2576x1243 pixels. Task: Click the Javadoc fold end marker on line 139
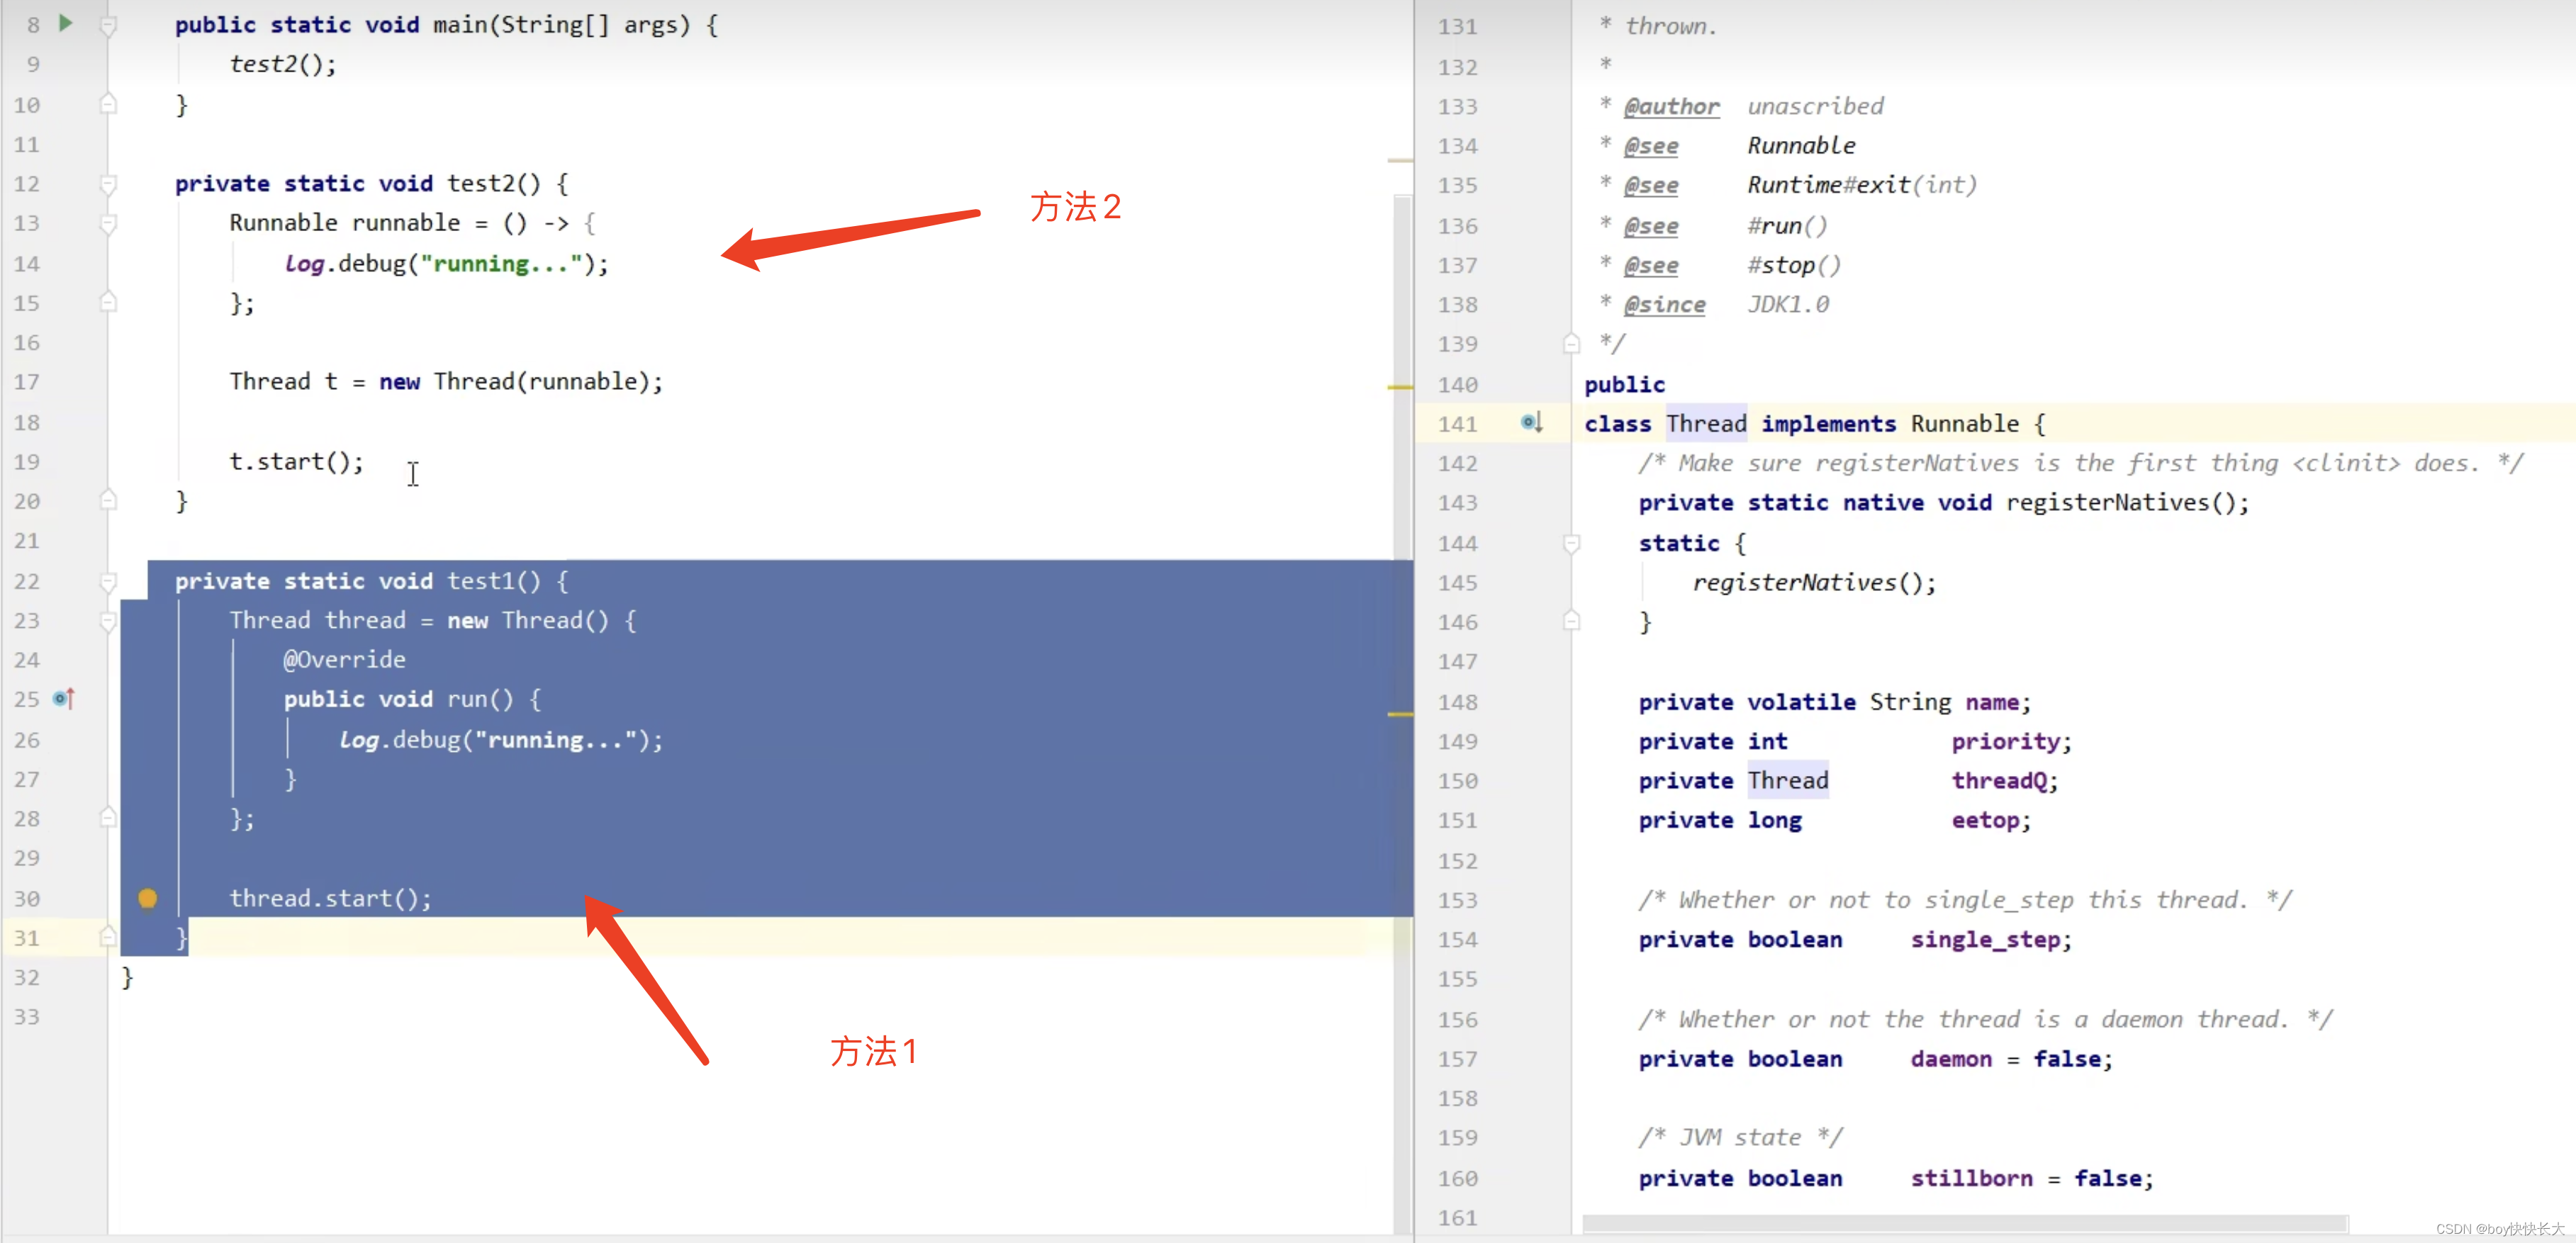1571,344
